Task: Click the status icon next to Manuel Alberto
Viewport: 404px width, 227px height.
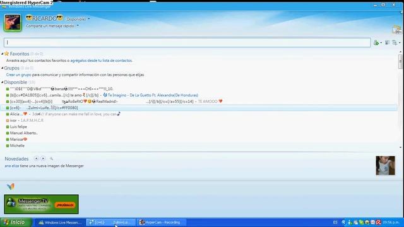Action: pyautogui.click(x=8, y=133)
